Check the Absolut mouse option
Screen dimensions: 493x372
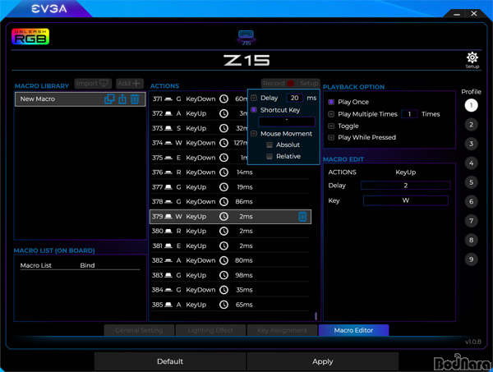270,145
